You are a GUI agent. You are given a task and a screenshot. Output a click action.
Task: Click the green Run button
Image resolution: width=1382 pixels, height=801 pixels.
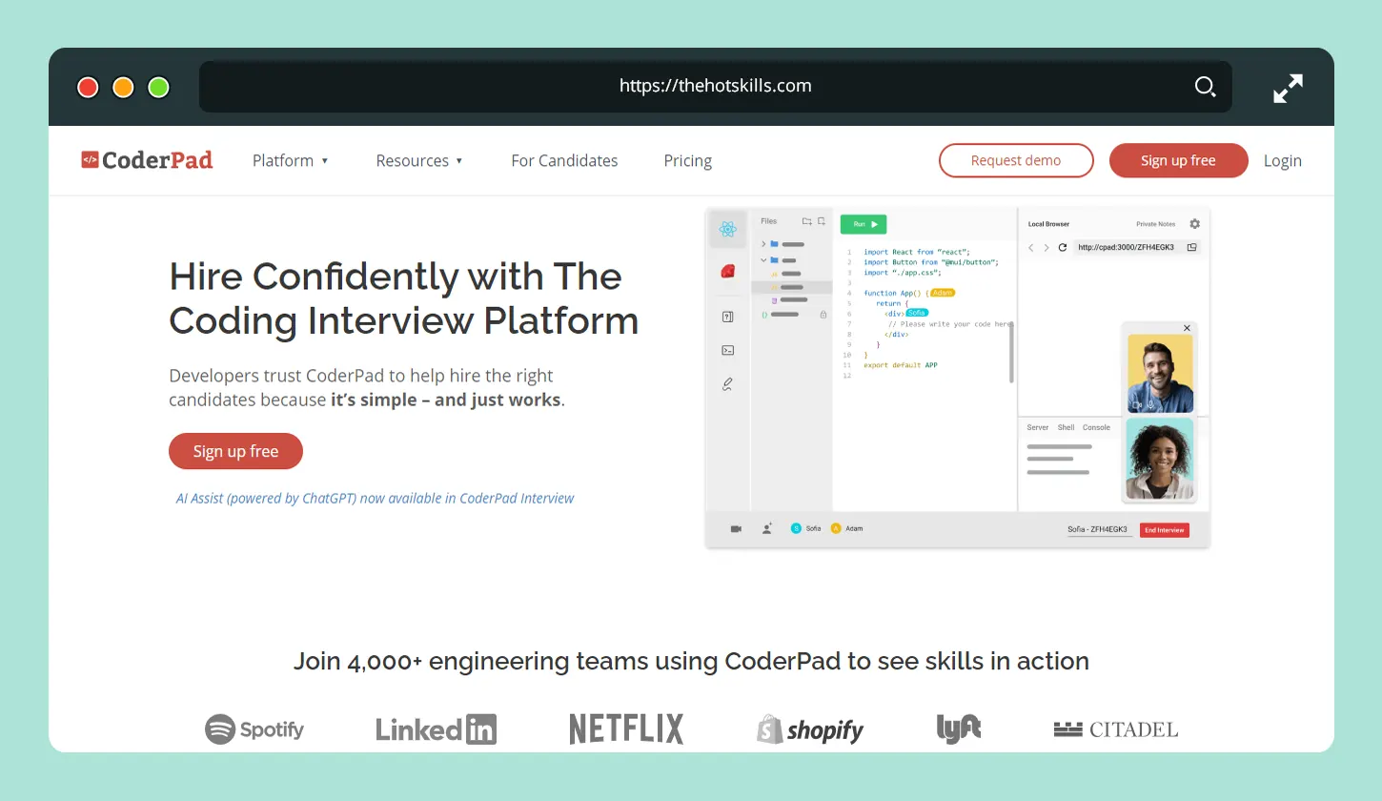864,224
